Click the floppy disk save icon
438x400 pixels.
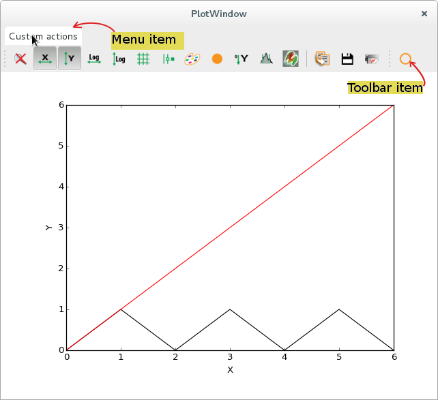click(x=347, y=59)
